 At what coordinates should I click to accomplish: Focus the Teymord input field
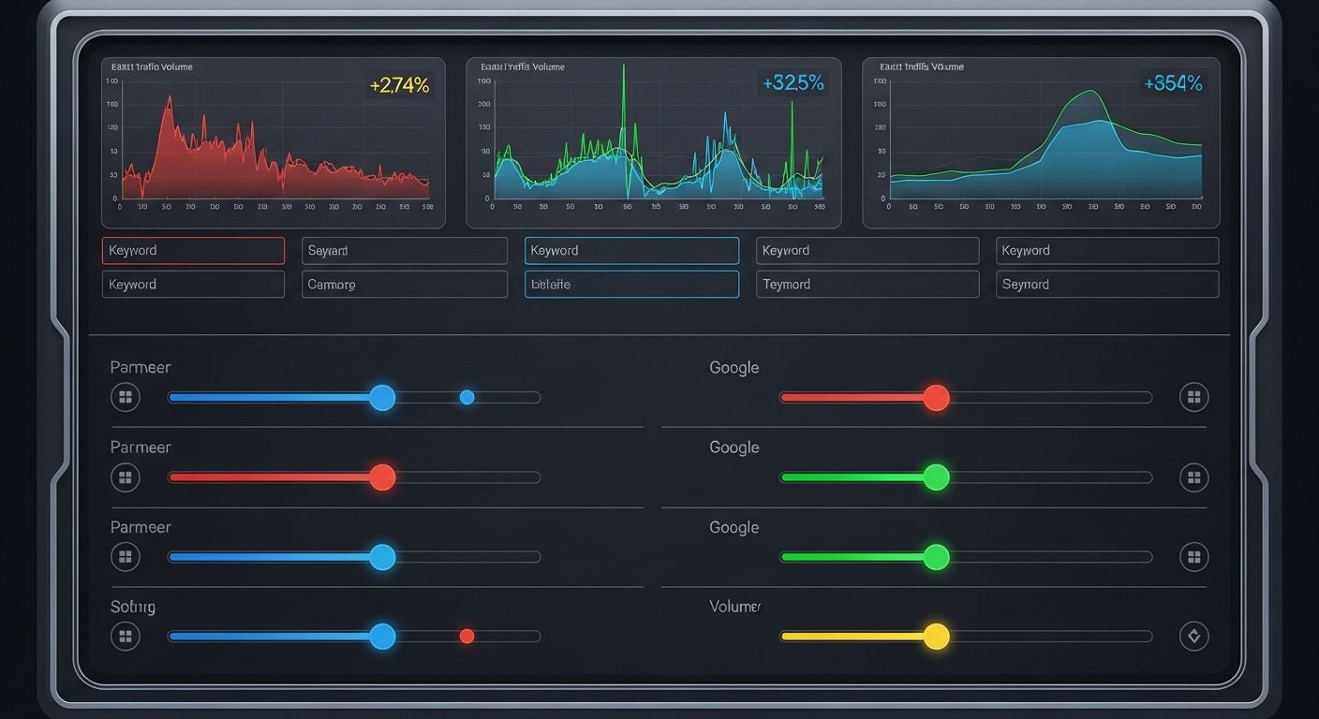click(x=867, y=285)
